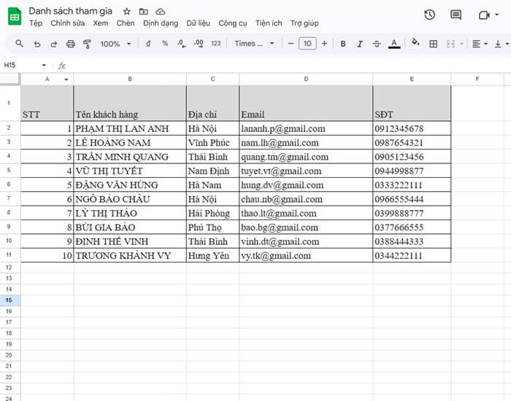Open the borders menu
This screenshot has height=401, width=511.
[x=433, y=44]
